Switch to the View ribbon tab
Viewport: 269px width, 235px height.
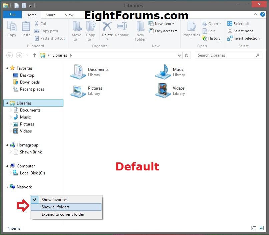click(69, 15)
